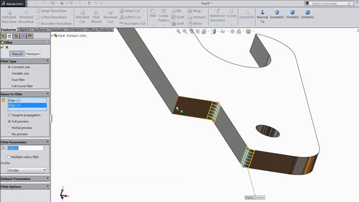Open the Office Products tab
359x202 pixels.
99,30
